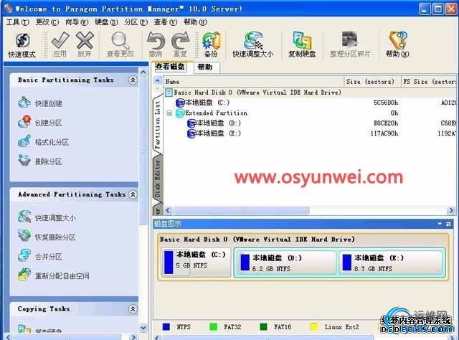459x340 pixels.
Task: Click the 应用 apply checkmark icon
Action: pyautogui.click(x=60, y=40)
